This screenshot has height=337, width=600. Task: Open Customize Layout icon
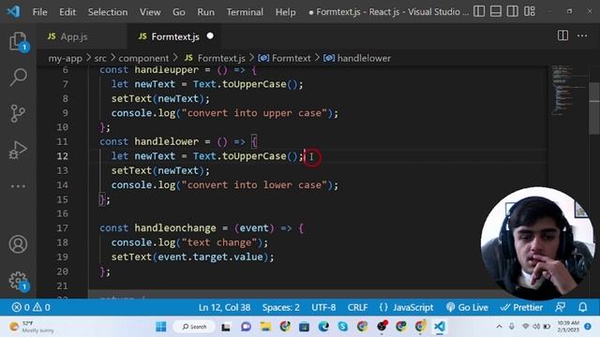(x=530, y=11)
